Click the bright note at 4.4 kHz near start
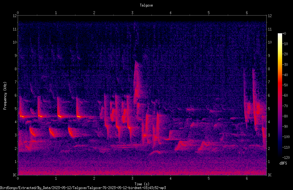Image resolution: width=293 pixels, height=190 pixels. 22,116
